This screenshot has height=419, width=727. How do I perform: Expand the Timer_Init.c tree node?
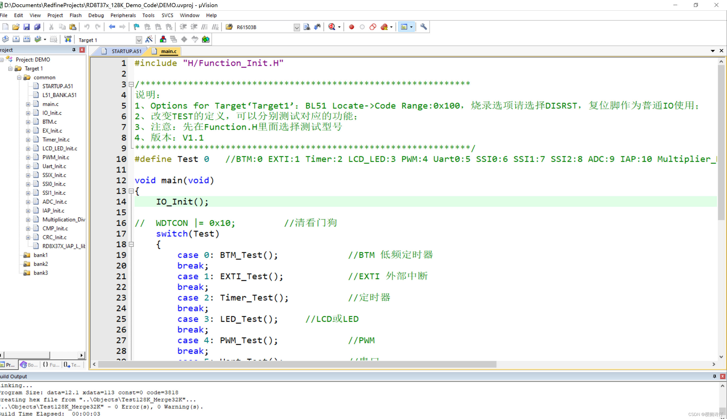coord(28,140)
